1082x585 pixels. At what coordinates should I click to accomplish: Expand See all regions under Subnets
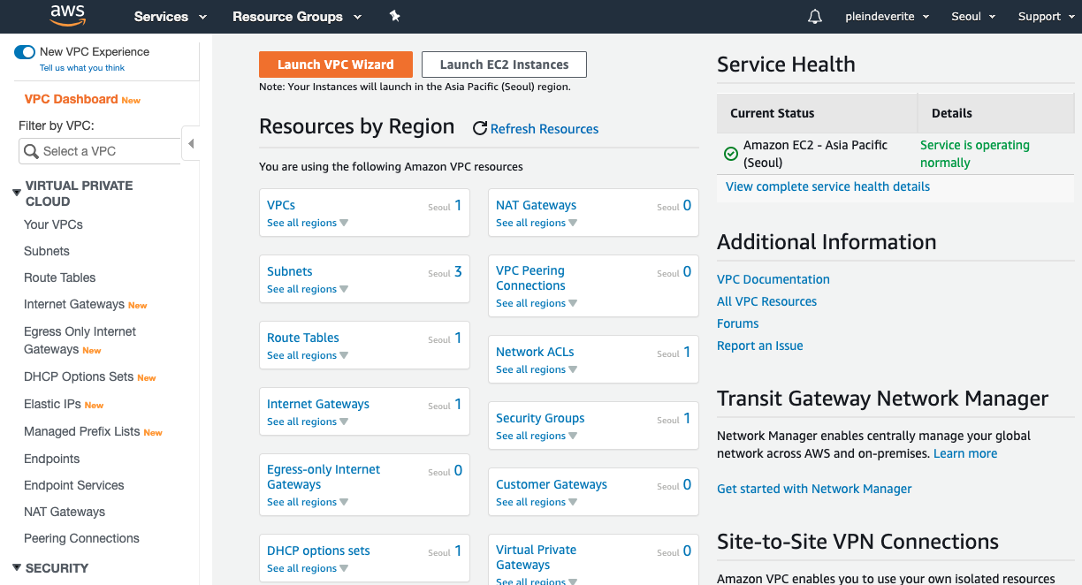pos(308,289)
